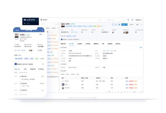Click the add-tag plus icon after the tags
Viewport: 166px width, 113px height.
pyautogui.click(x=102, y=26)
